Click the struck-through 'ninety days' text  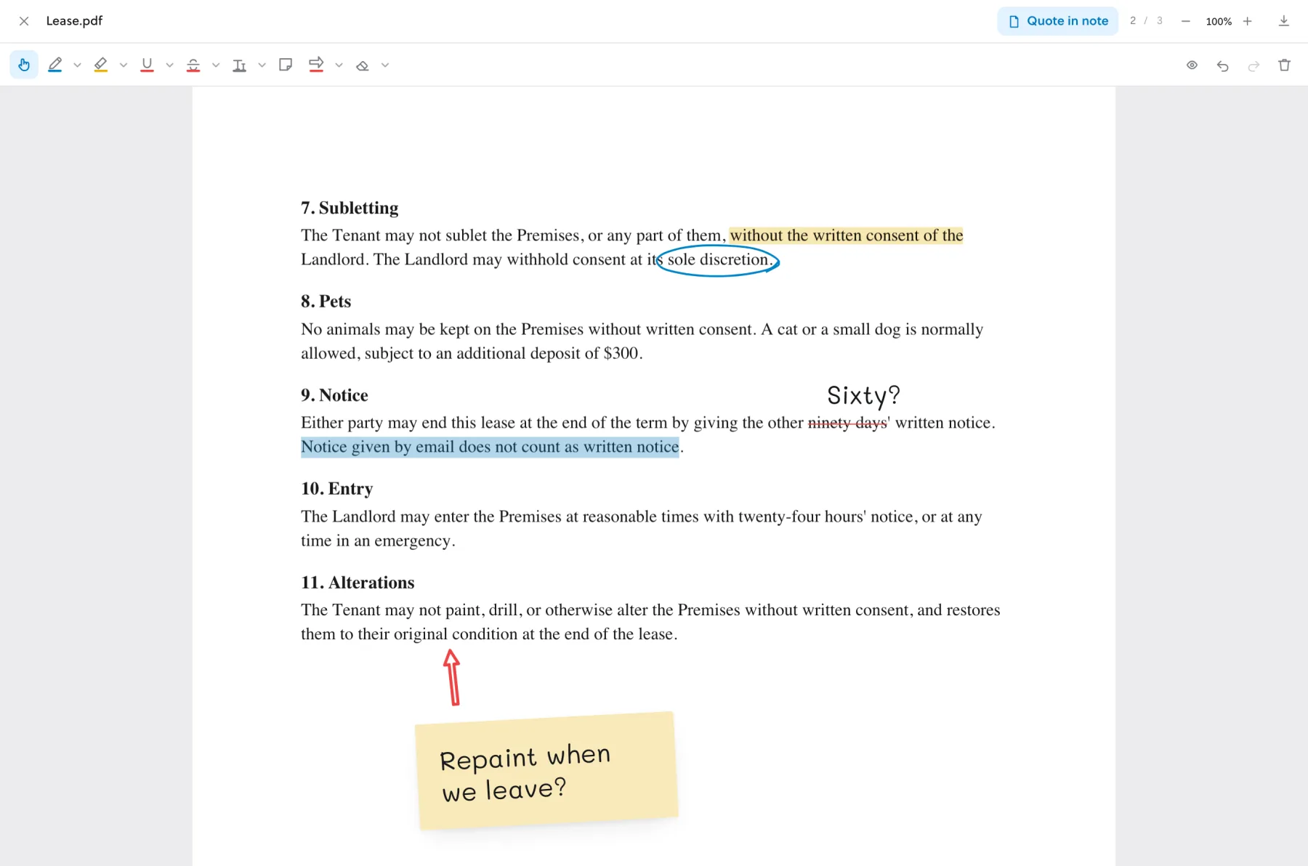pyautogui.click(x=847, y=423)
